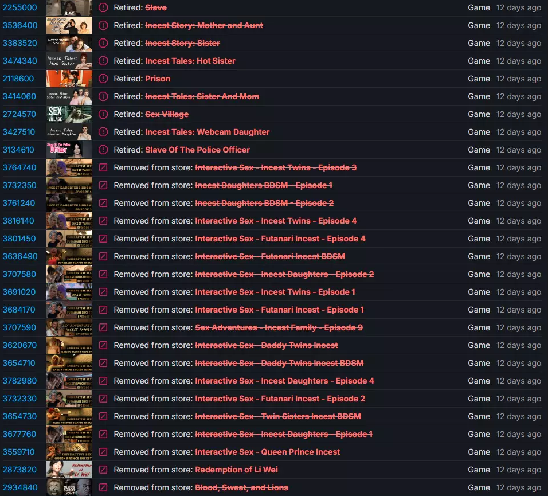This screenshot has width=548, height=496.
Task: Open app ID link 3801450
Action: [x=19, y=239]
